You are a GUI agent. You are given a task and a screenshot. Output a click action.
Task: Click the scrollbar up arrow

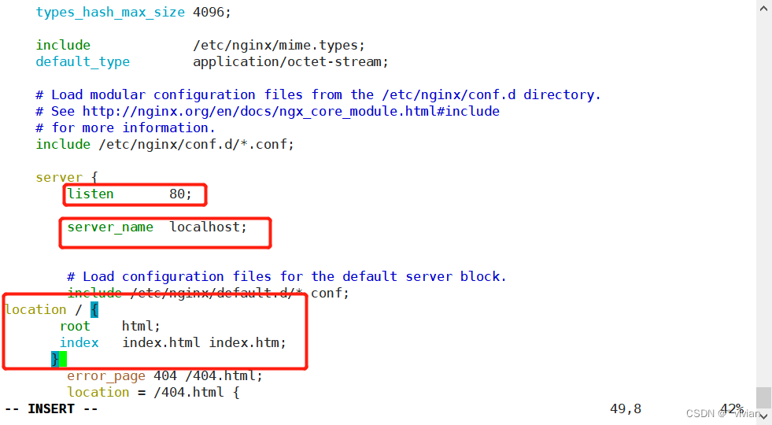point(763,9)
